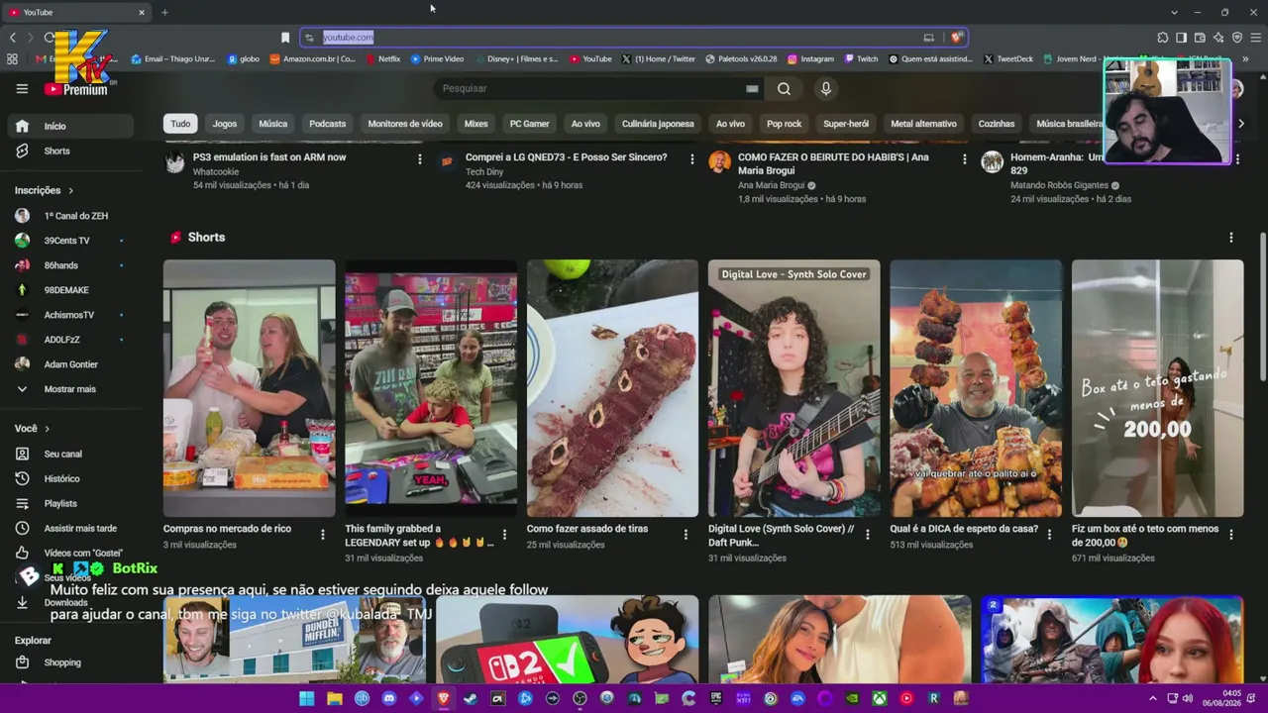Open a new browser tab
Image resolution: width=1268 pixels, height=713 pixels.
164,12
